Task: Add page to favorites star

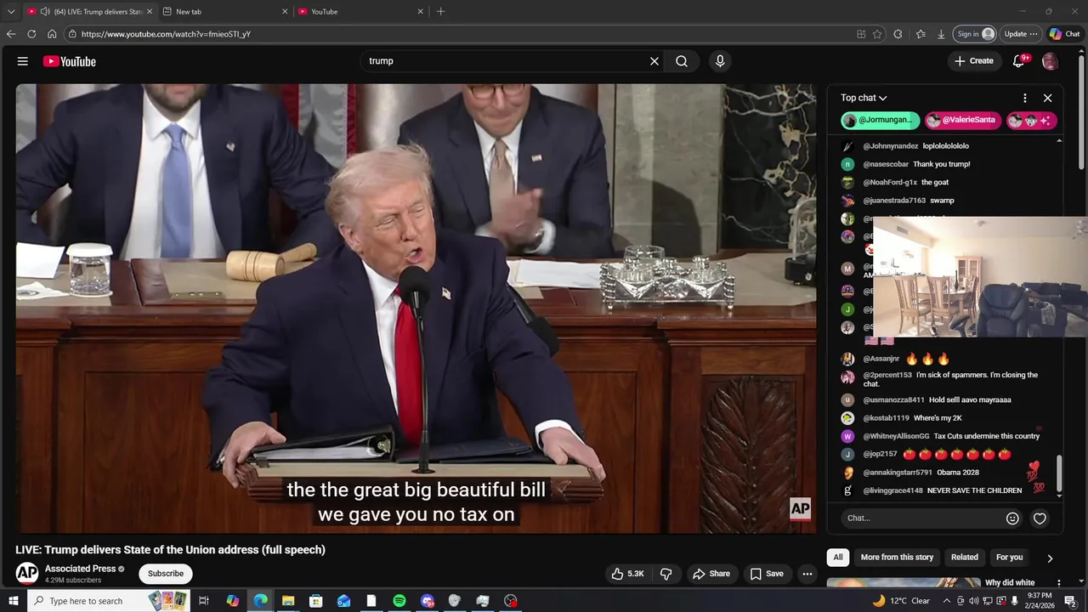Action: tap(877, 34)
